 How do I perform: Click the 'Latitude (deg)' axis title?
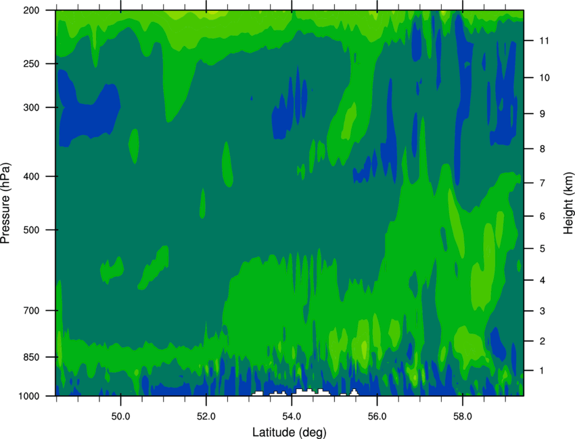289,432
